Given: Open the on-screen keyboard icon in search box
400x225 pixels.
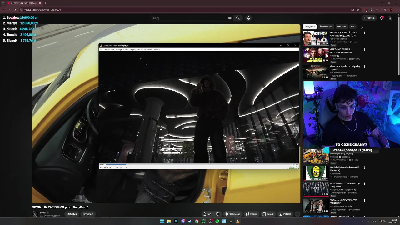Looking at the screenshot, I should 230,18.
